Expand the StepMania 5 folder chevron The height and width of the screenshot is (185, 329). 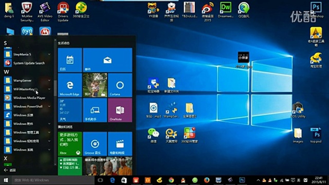tap(49, 54)
